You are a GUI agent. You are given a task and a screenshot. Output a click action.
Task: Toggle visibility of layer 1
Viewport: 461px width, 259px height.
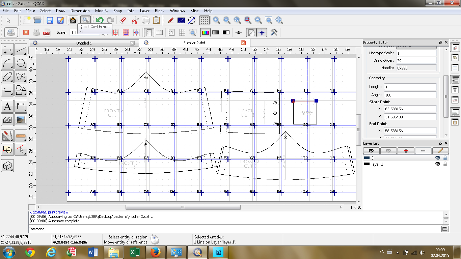[x=438, y=164]
